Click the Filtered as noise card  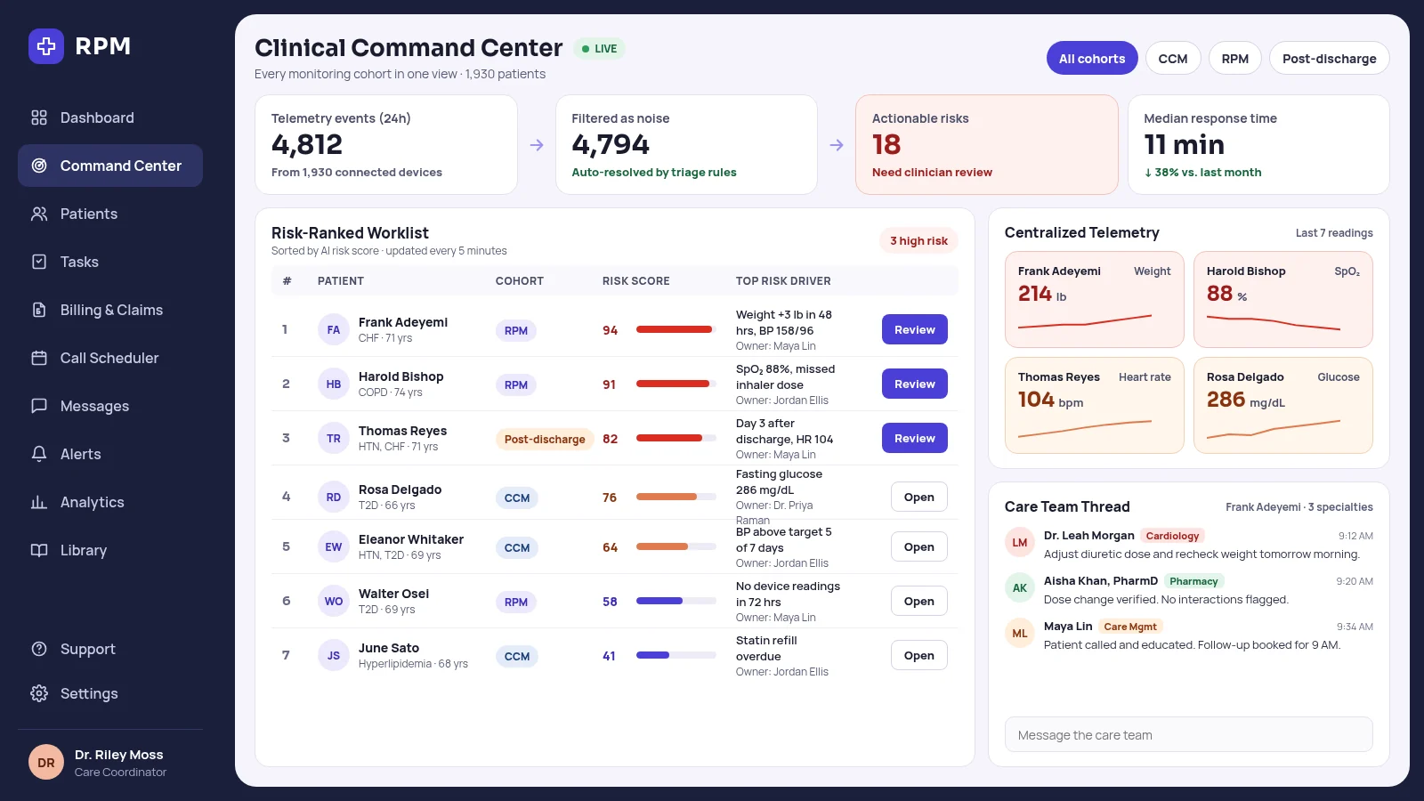click(x=686, y=144)
